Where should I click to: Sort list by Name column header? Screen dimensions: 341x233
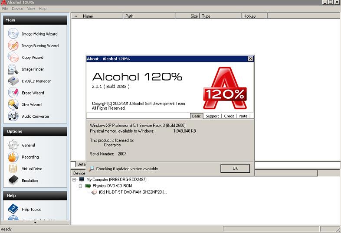(97, 16)
